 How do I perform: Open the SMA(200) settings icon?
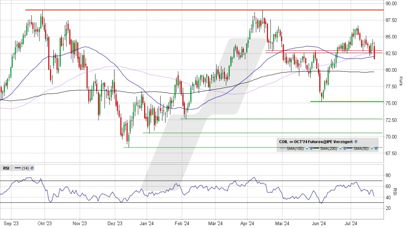pyautogui.click(x=345, y=148)
